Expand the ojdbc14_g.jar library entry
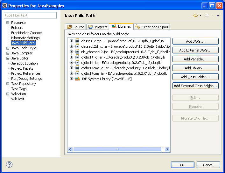Image resolution: width=225 pixels, height=173 pixels. (71, 57)
